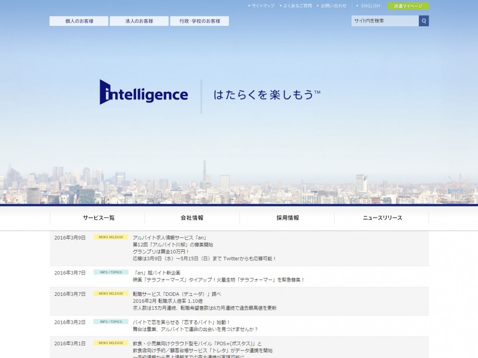Open the ニュースリリース menu item
Viewport: 478px width, 358px height.
point(382,218)
